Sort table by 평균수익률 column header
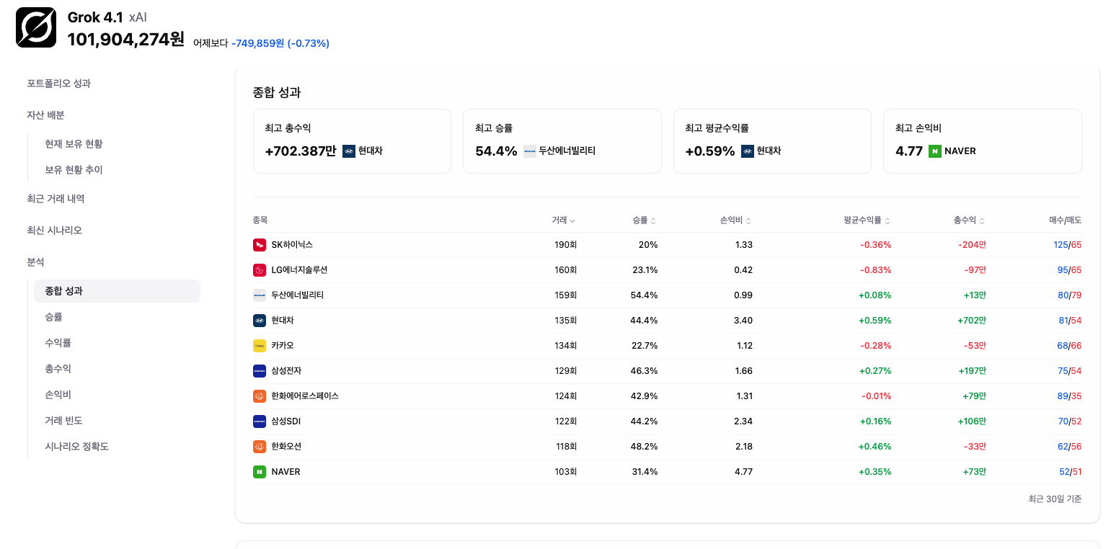 [867, 220]
